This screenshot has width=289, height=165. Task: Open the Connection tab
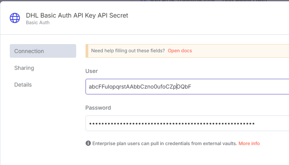click(x=43, y=51)
